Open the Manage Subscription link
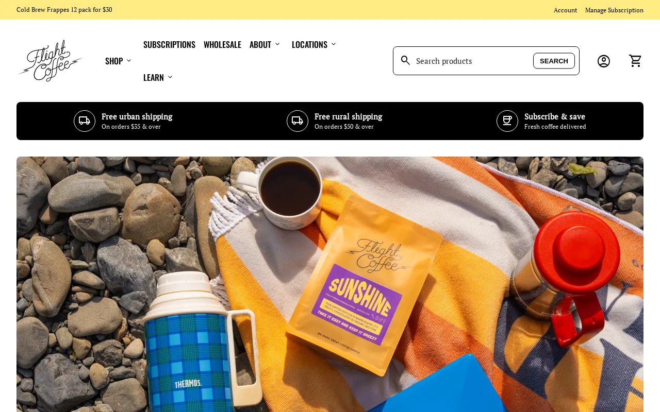The height and width of the screenshot is (412, 660). (614, 10)
